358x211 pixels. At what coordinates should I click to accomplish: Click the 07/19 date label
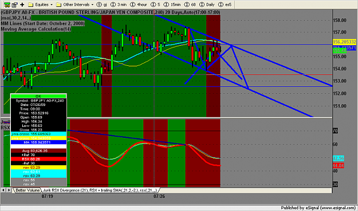[x=48, y=196]
